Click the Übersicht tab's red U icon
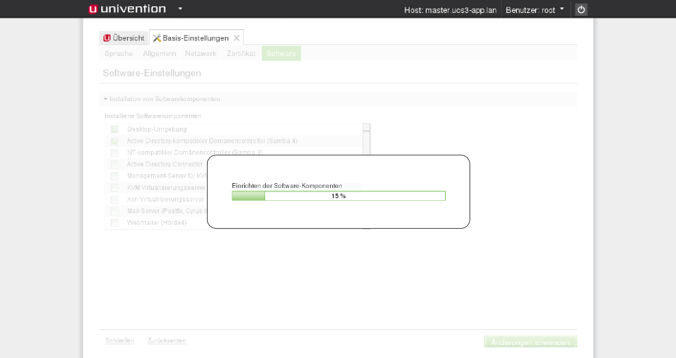676x358 pixels. pos(107,38)
